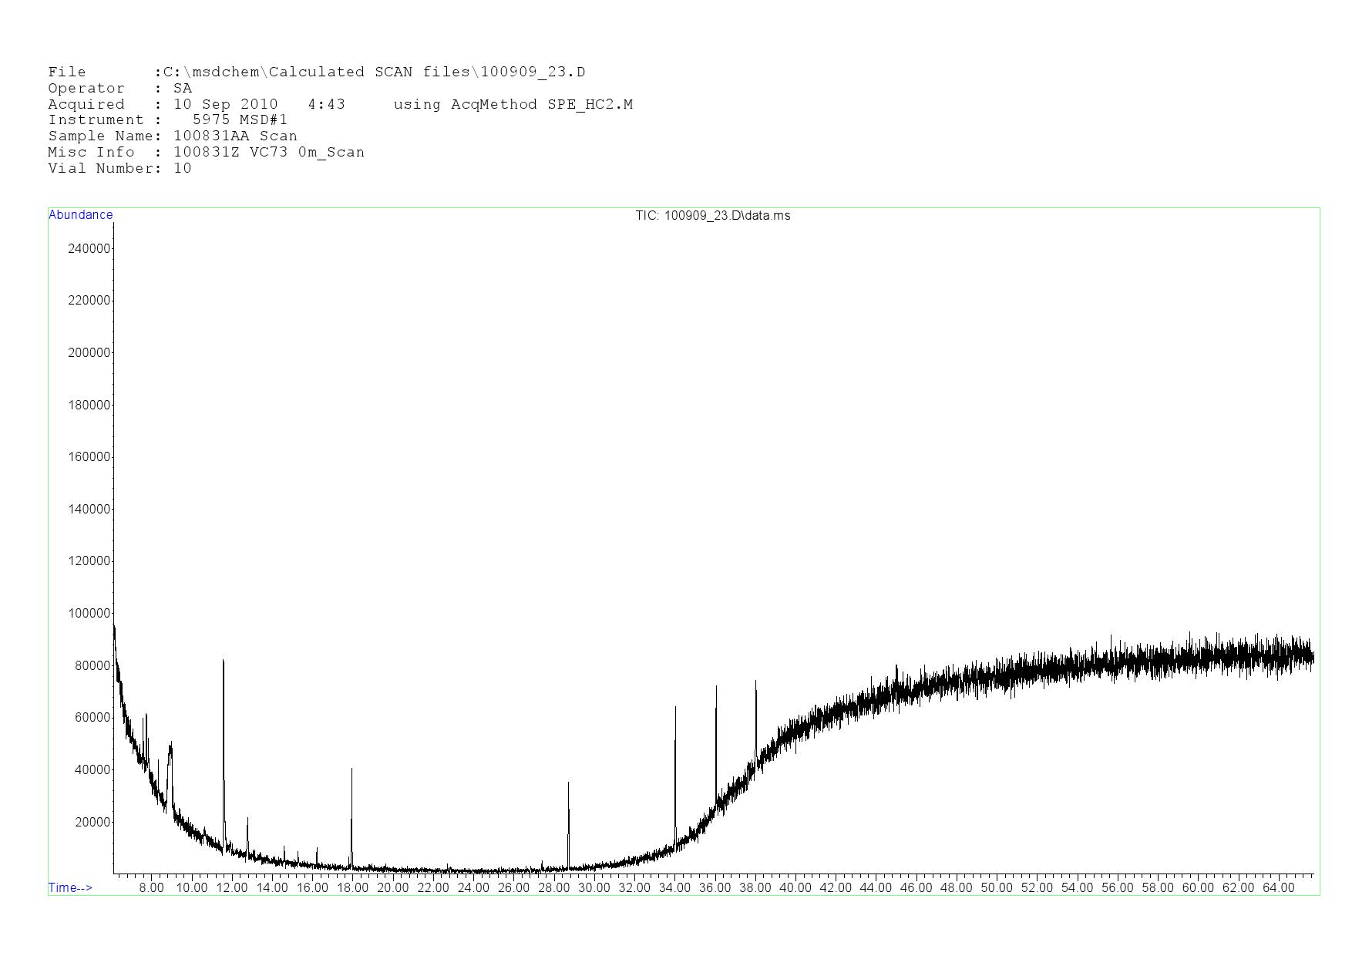Select the Operator SA line
The image size is (1352, 956).
pyautogui.click(x=119, y=89)
